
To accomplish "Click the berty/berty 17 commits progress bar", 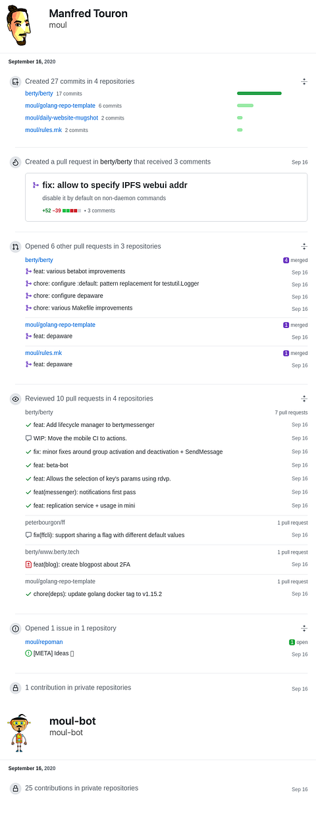I will tap(259, 94).
